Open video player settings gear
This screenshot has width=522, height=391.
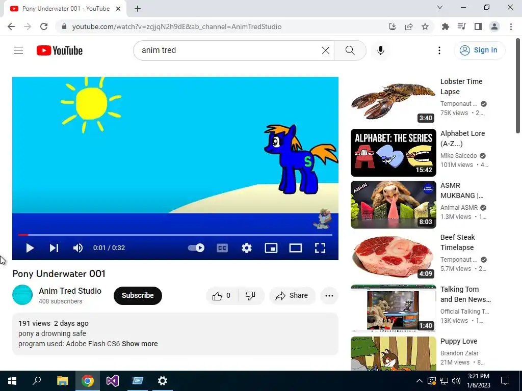tap(247, 248)
